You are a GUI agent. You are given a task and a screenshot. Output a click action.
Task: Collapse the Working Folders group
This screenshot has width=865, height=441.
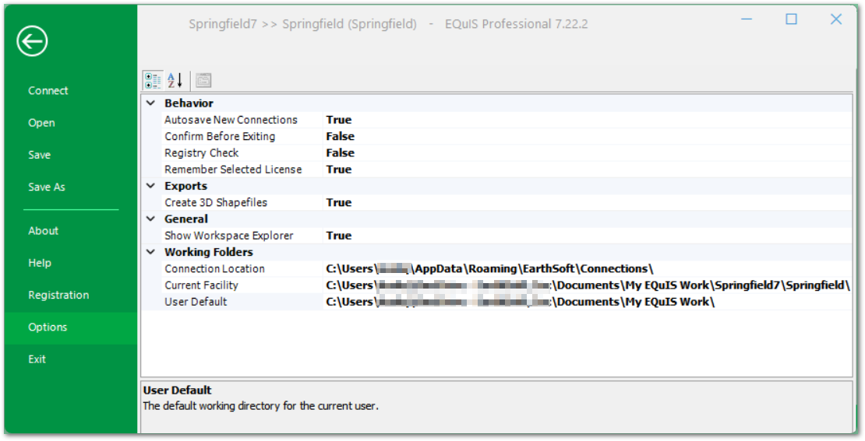(151, 252)
